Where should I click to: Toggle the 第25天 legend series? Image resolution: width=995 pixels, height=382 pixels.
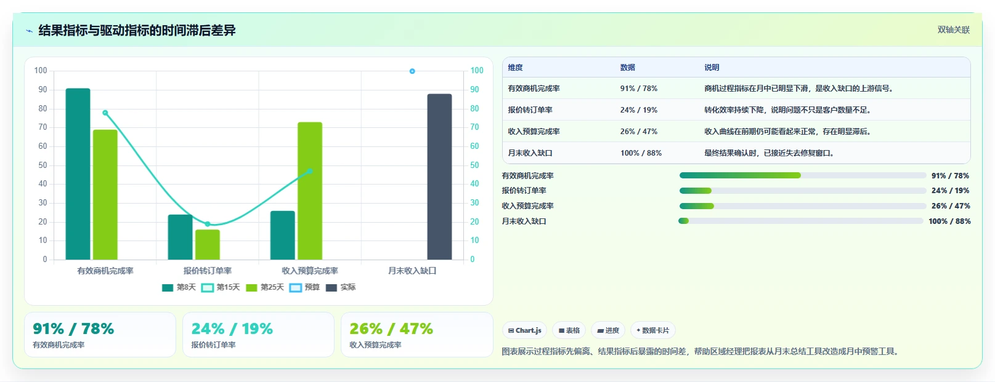click(x=265, y=287)
